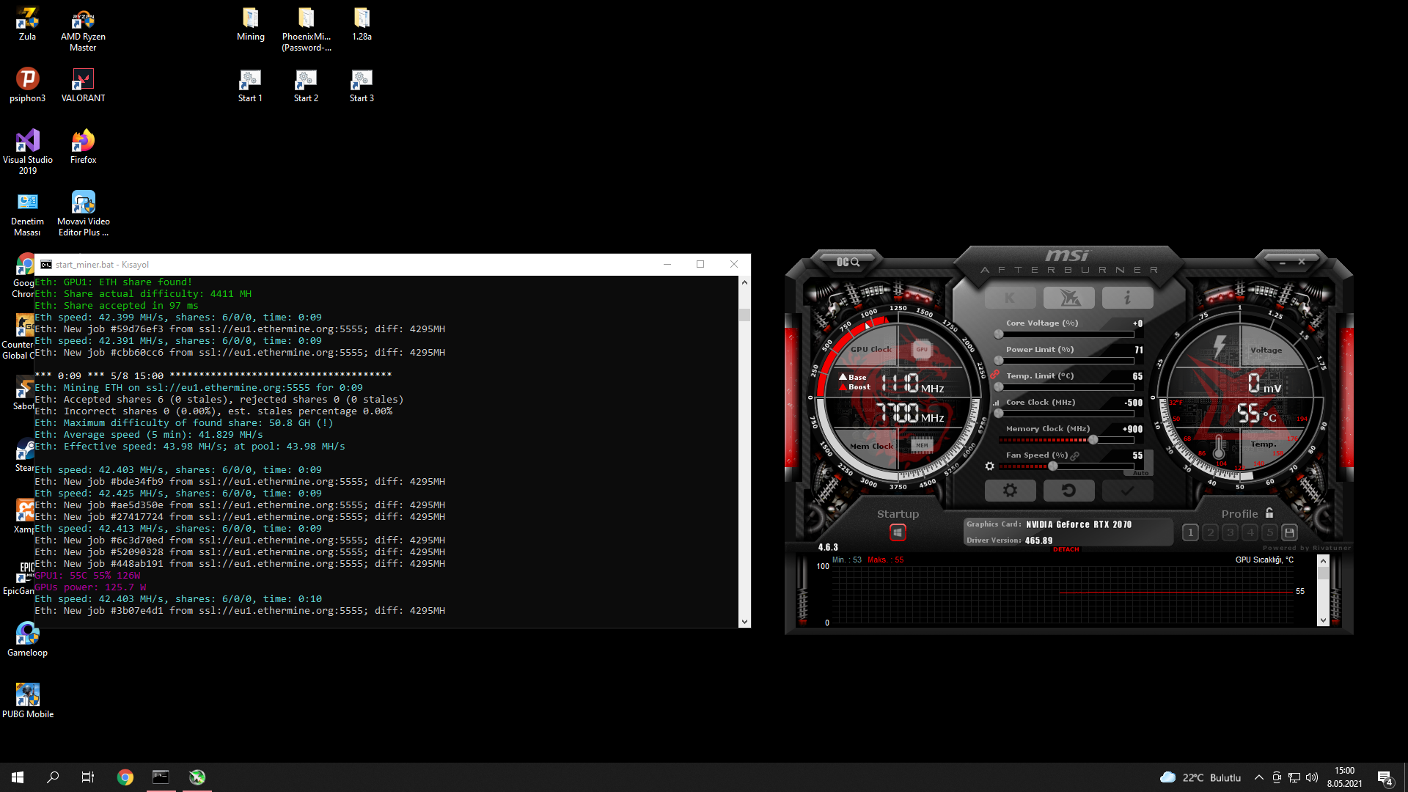Click the DETACH monitor link
Viewport: 1408px width, 792px height.
click(1066, 549)
